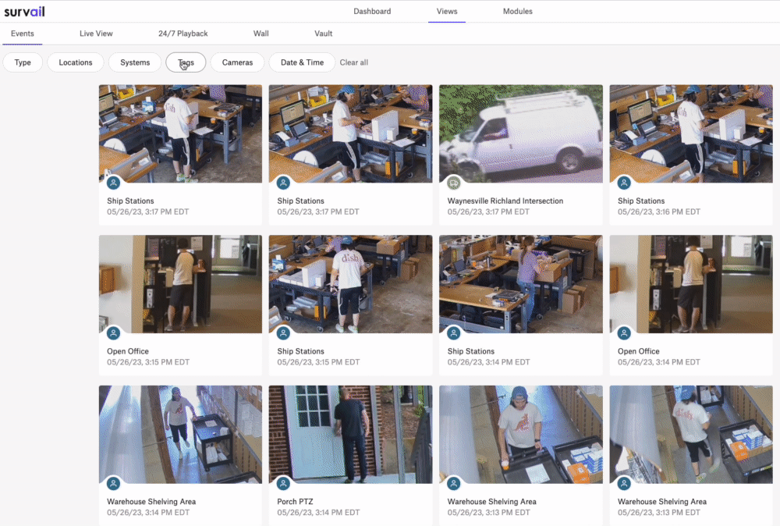Select the Views tab

(447, 12)
